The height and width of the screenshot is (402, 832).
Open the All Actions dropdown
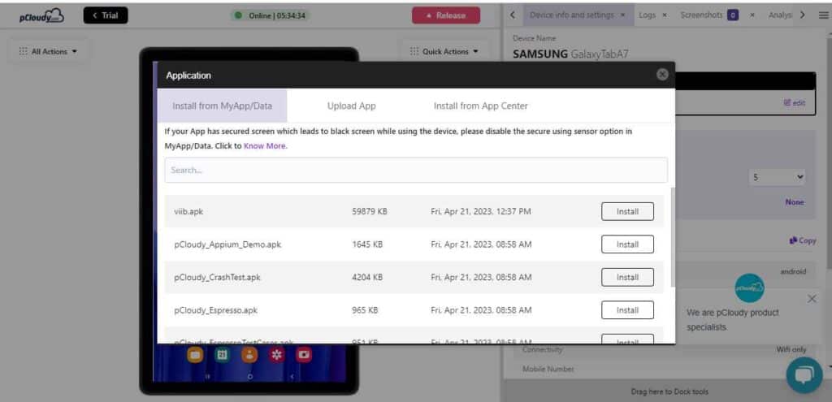point(48,51)
